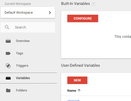The width and height of the screenshot is (131, 101).
Task: Click the Overview icon in sidebar
Action: pos(8,41)
